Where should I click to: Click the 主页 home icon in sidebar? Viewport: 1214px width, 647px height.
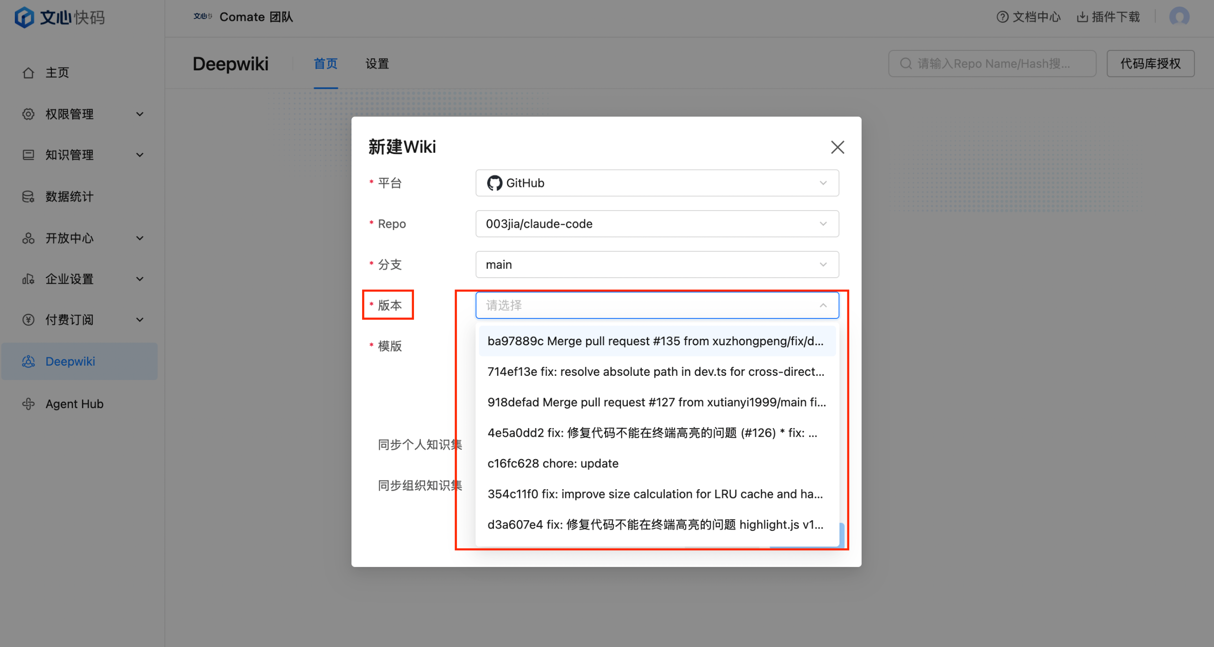click(28, 73)
